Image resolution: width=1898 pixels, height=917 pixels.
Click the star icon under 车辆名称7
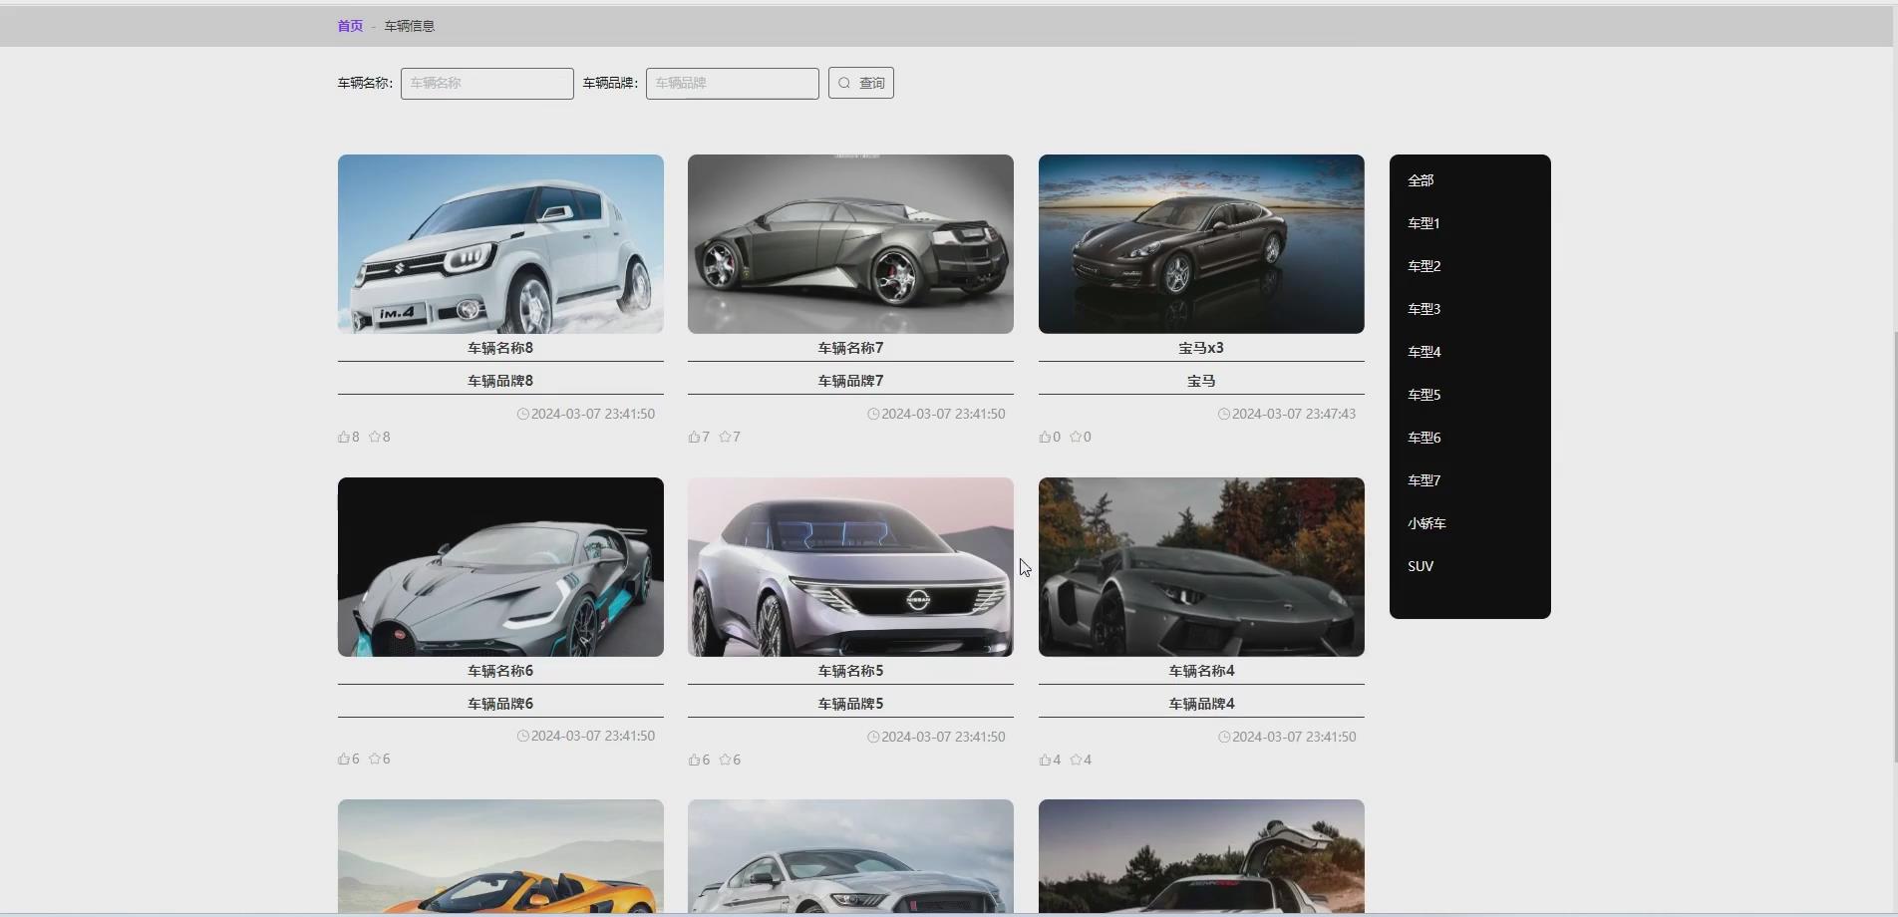pos(725,437)
